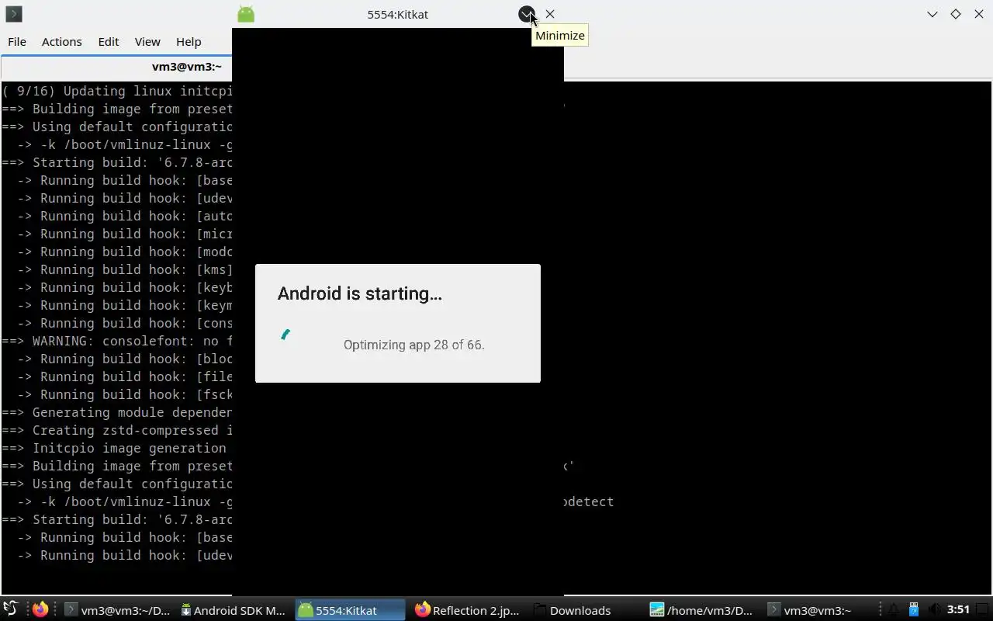Switch to last vm3@vm3:~ taskbar entry
The width and height of the screenshot is (993, 621).
point(818,610)
